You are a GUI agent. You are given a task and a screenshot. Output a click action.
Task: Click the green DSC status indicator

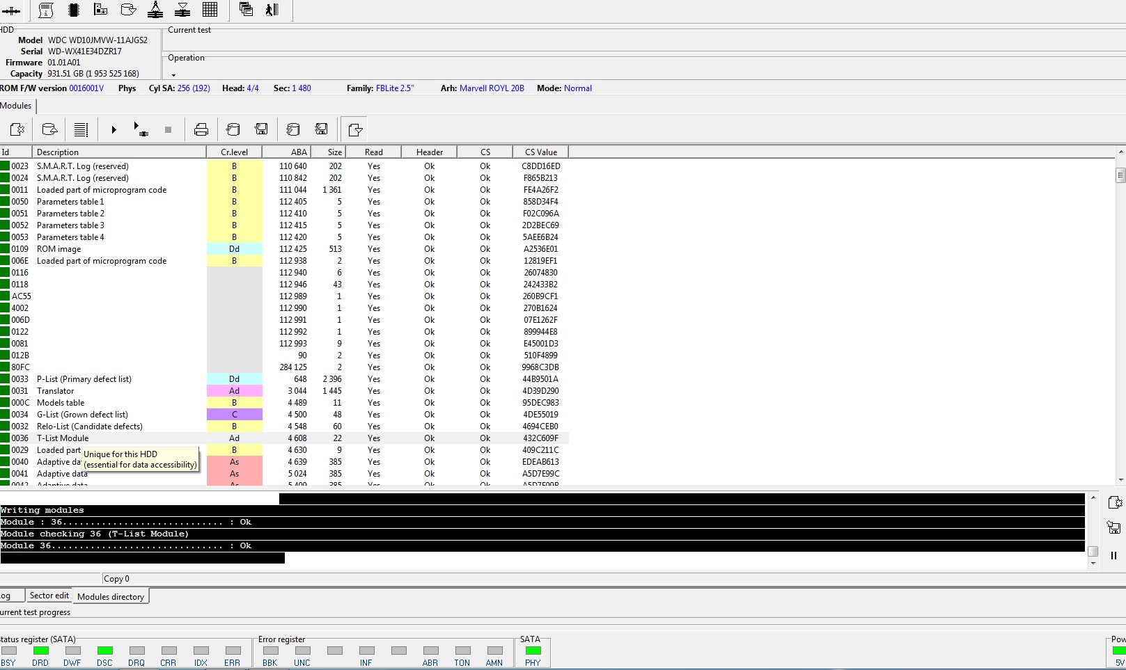(x=105, y=651)
